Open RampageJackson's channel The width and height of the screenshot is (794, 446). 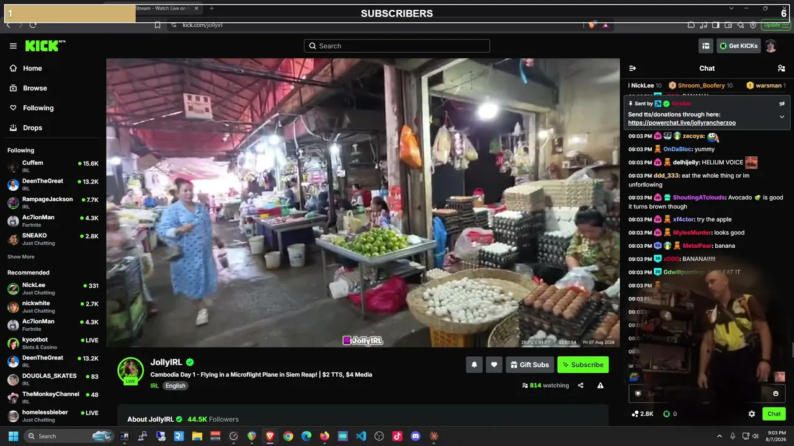coord(53,203)
